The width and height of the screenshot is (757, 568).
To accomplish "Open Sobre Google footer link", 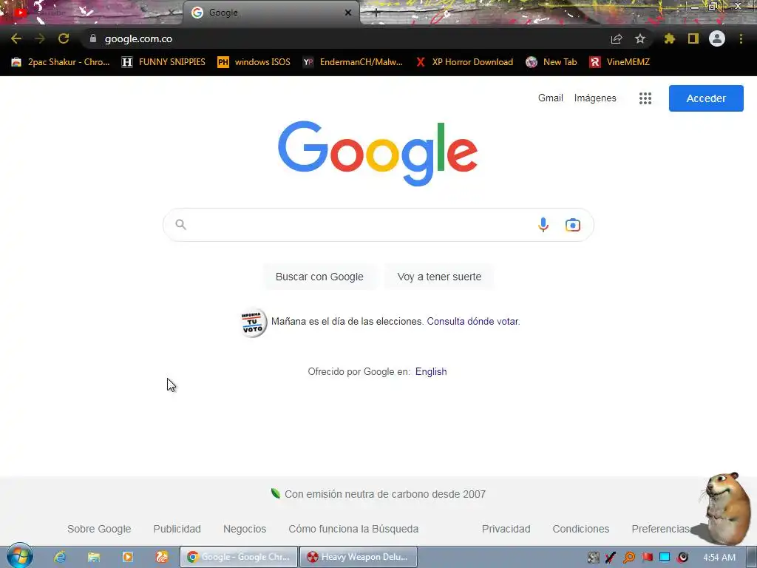I will [x=99, y=529].
